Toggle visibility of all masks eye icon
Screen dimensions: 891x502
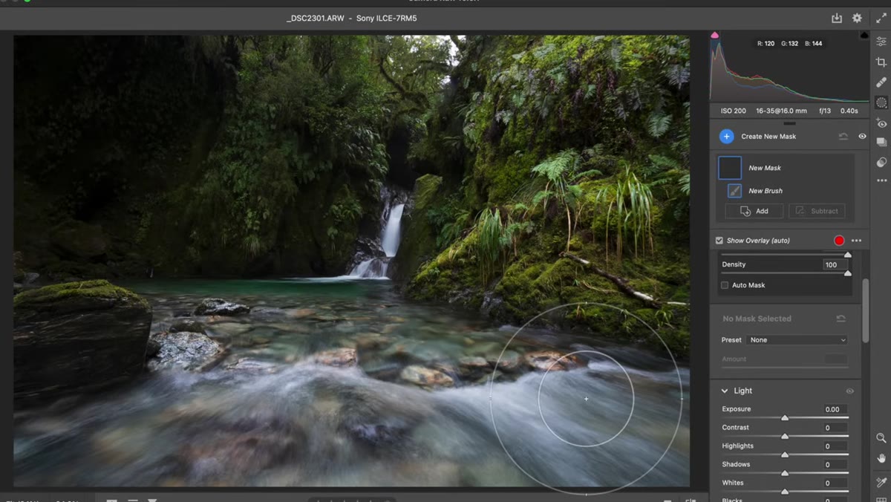862,137
